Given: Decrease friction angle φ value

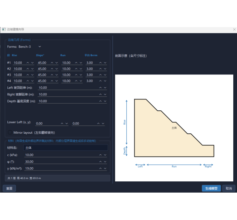Looking at the screenshot, I should 105,162.
